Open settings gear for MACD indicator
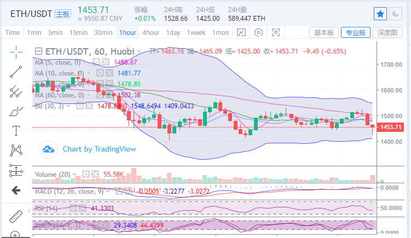Image resolution: width=411 pixels, height=238 pixels. click(x=119, y=191)
